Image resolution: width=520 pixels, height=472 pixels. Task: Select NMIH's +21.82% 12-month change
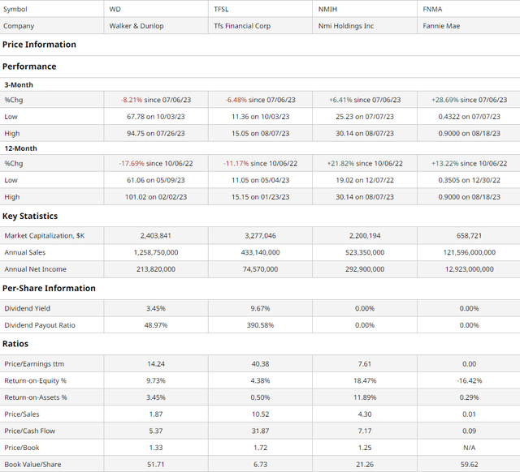[x=340, y=164]
